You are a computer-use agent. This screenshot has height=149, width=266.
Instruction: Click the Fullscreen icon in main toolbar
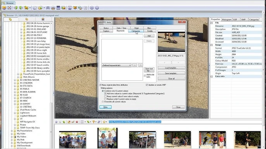click(9, 8)
